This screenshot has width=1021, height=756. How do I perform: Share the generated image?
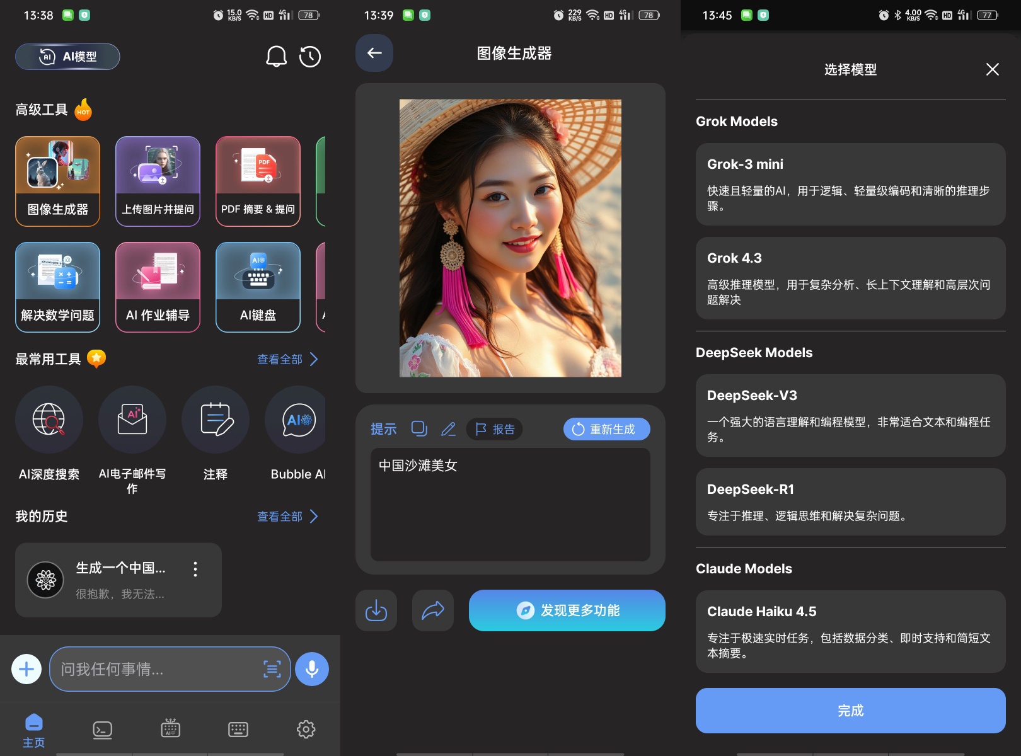pyautogui.click(x=433, y=610)
